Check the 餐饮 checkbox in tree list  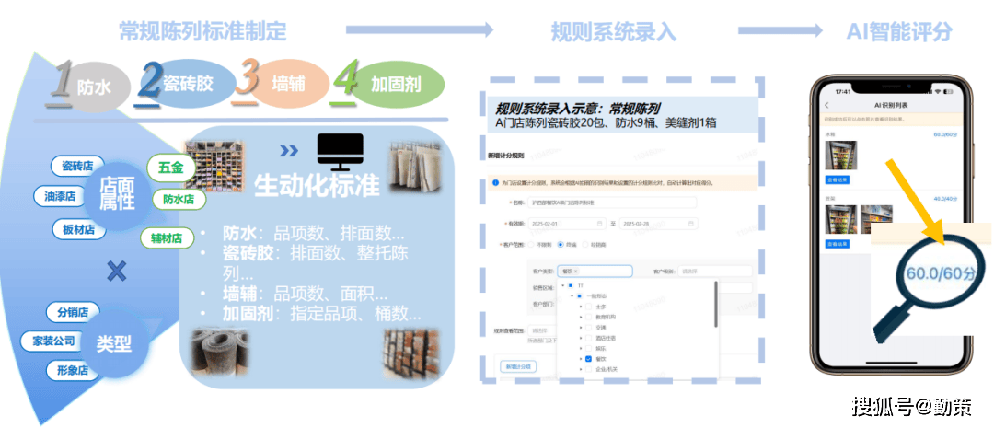[589, 359]
